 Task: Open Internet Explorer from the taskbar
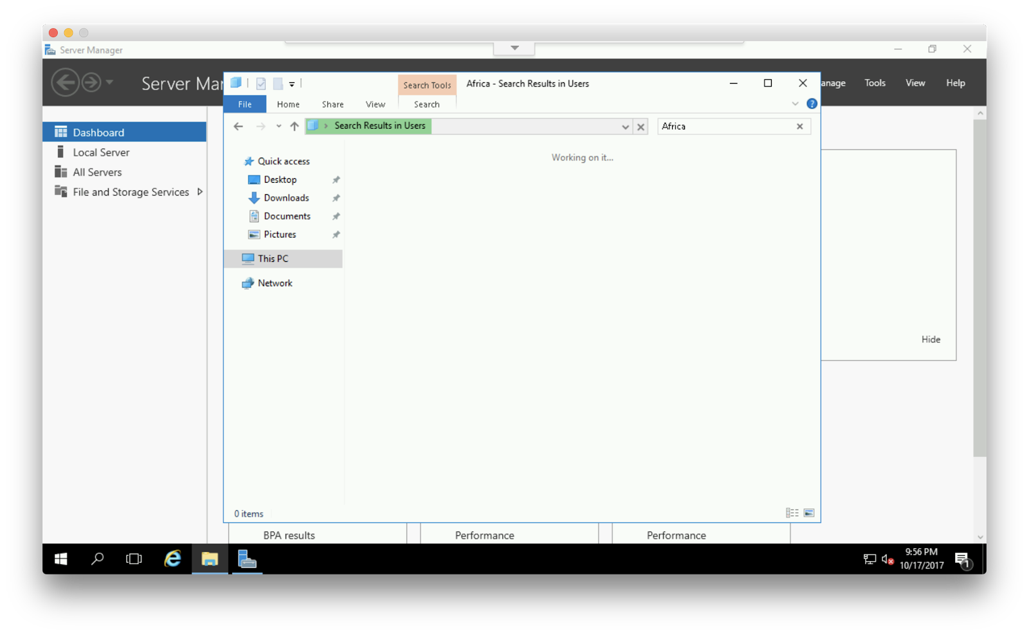[172, 559]
